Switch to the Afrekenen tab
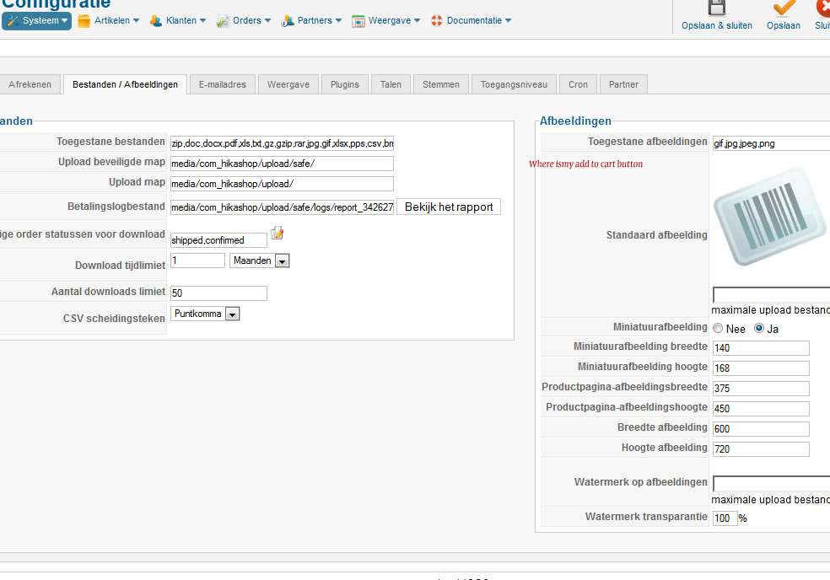 (x=30, y=84)
